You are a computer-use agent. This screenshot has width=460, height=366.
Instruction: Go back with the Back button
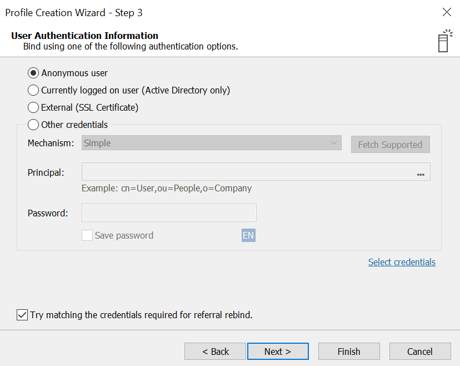(x=215, y=352)
